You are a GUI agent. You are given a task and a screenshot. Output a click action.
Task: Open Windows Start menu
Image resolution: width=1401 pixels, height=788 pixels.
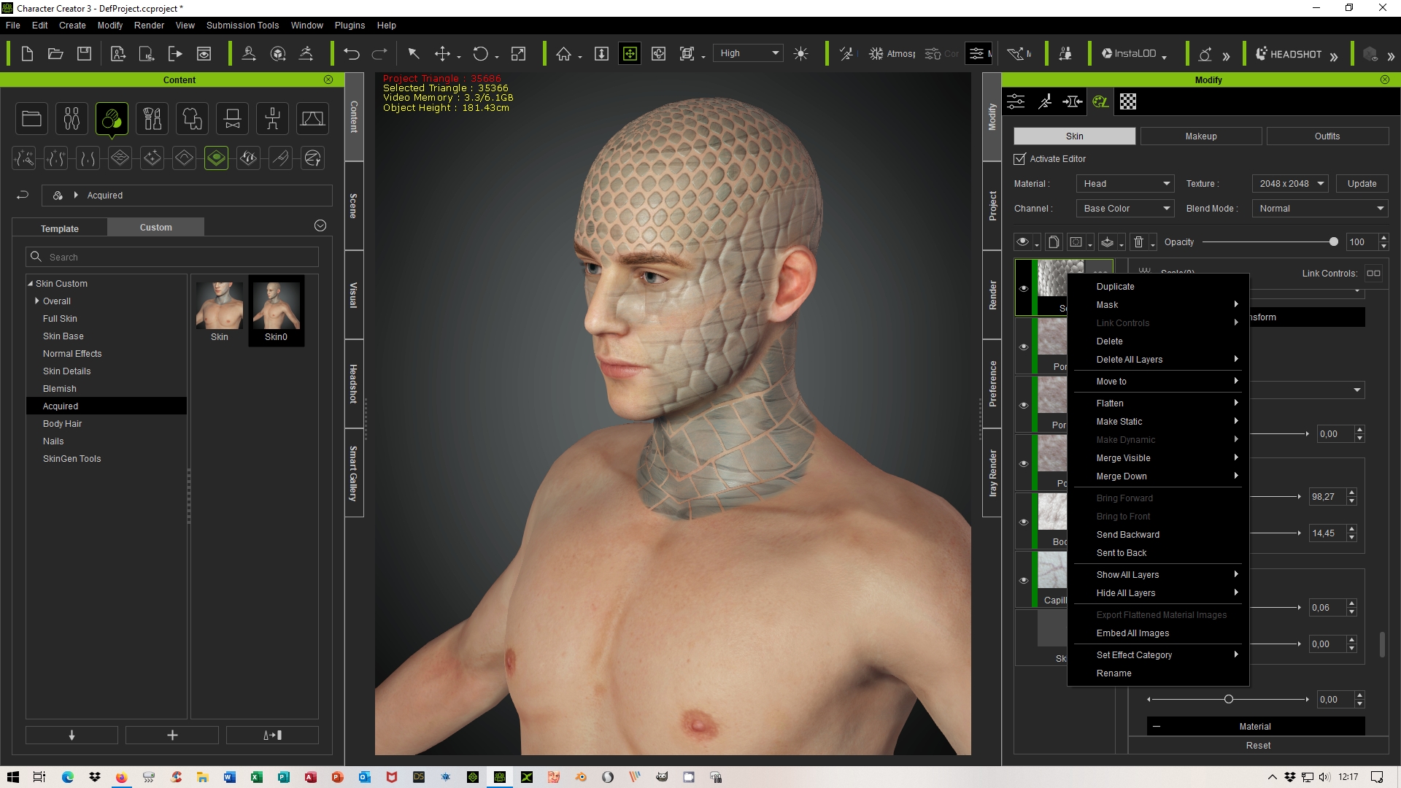coord(13,777)
